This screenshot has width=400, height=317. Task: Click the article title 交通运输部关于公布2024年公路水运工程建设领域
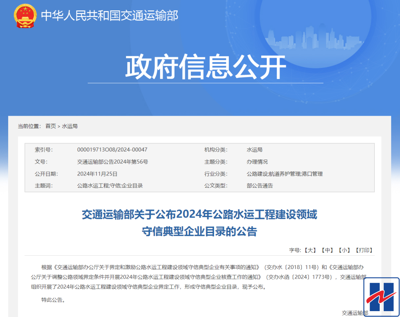pos(199,215)
